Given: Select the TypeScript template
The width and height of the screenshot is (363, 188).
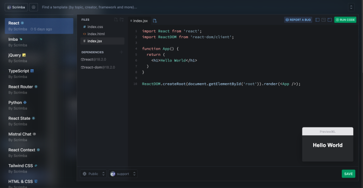Looking at the screenshot, I should tap(39, 73).
